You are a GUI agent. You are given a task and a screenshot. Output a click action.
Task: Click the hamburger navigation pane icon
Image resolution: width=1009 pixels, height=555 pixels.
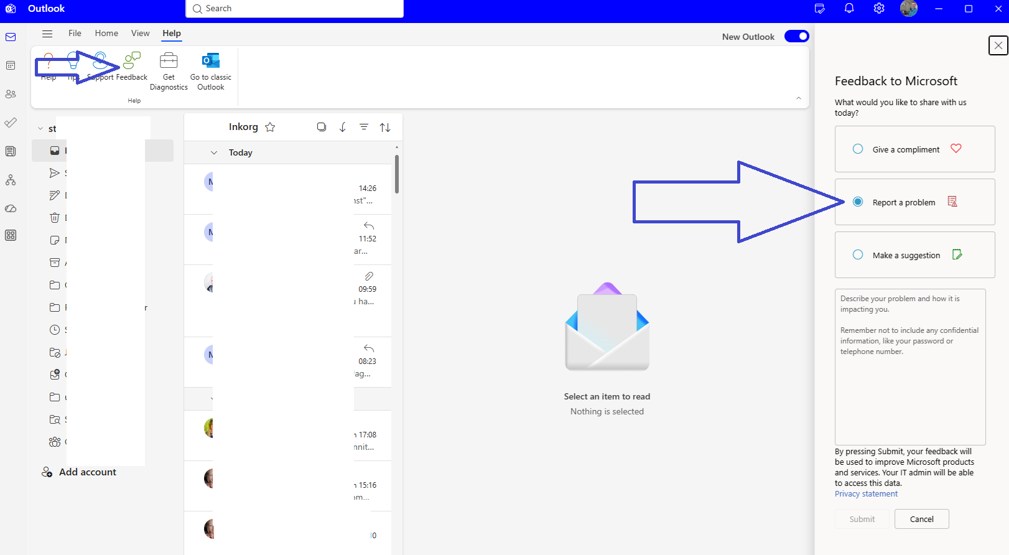coord(47,34)
